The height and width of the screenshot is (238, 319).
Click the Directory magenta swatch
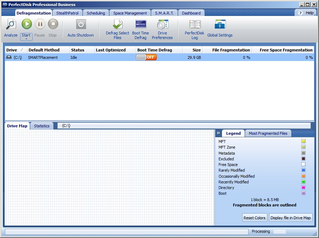pos(303,188)
